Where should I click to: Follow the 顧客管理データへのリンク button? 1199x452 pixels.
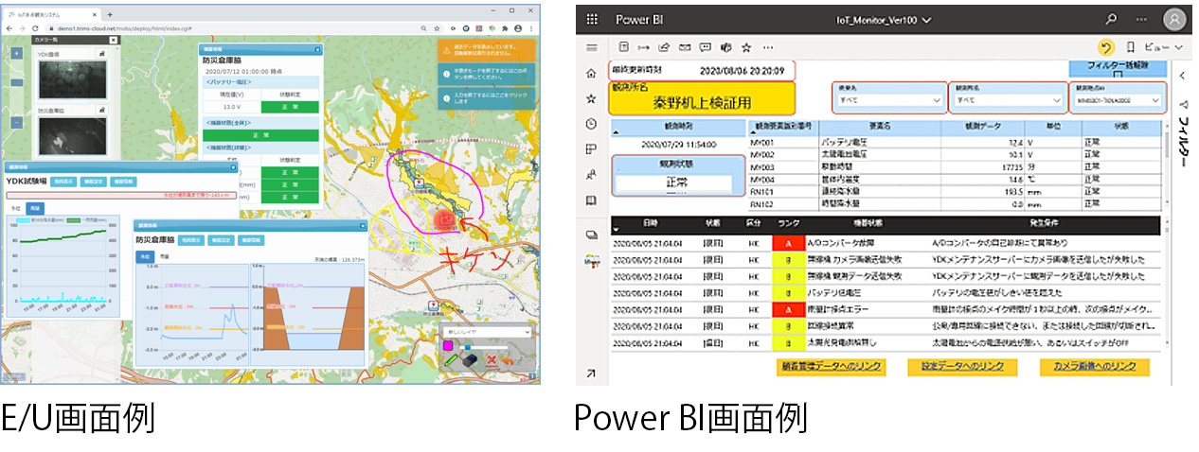pos(830,368)
